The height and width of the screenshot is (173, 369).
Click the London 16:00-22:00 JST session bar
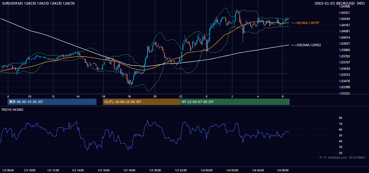(141, 102)
